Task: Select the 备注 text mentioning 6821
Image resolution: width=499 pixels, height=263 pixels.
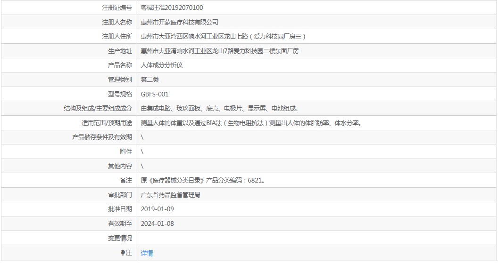Action: 203,180
